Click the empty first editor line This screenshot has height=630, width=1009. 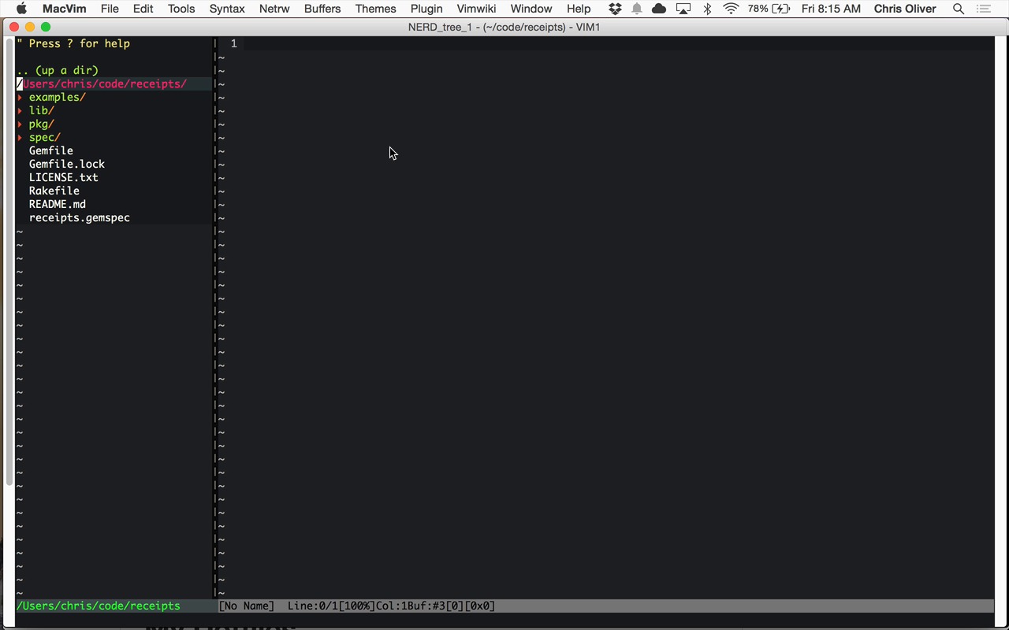pos(619,44)
